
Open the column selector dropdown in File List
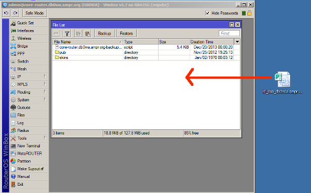pyautogui.click(x=237, y=42)
